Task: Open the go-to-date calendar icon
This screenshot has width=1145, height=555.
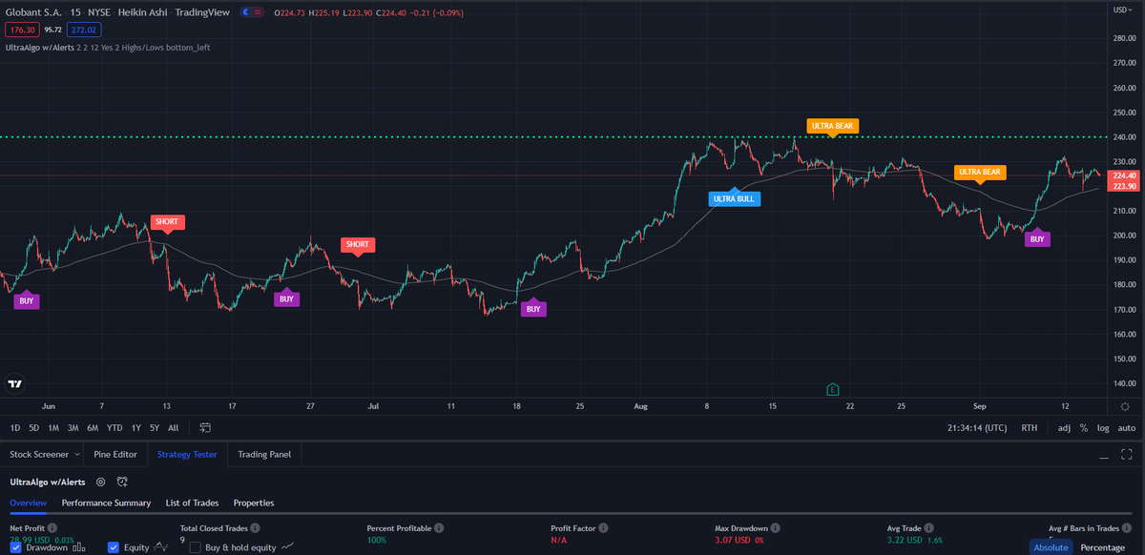Action: (x=205, y=428)
